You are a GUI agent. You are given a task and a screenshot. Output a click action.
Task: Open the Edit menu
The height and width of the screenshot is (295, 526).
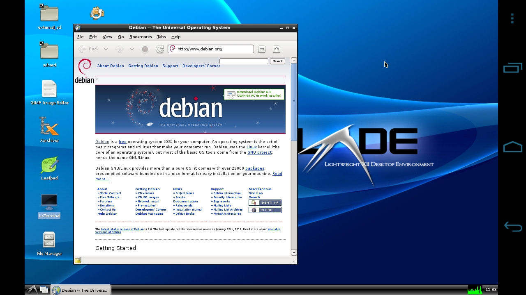[93, 37]
